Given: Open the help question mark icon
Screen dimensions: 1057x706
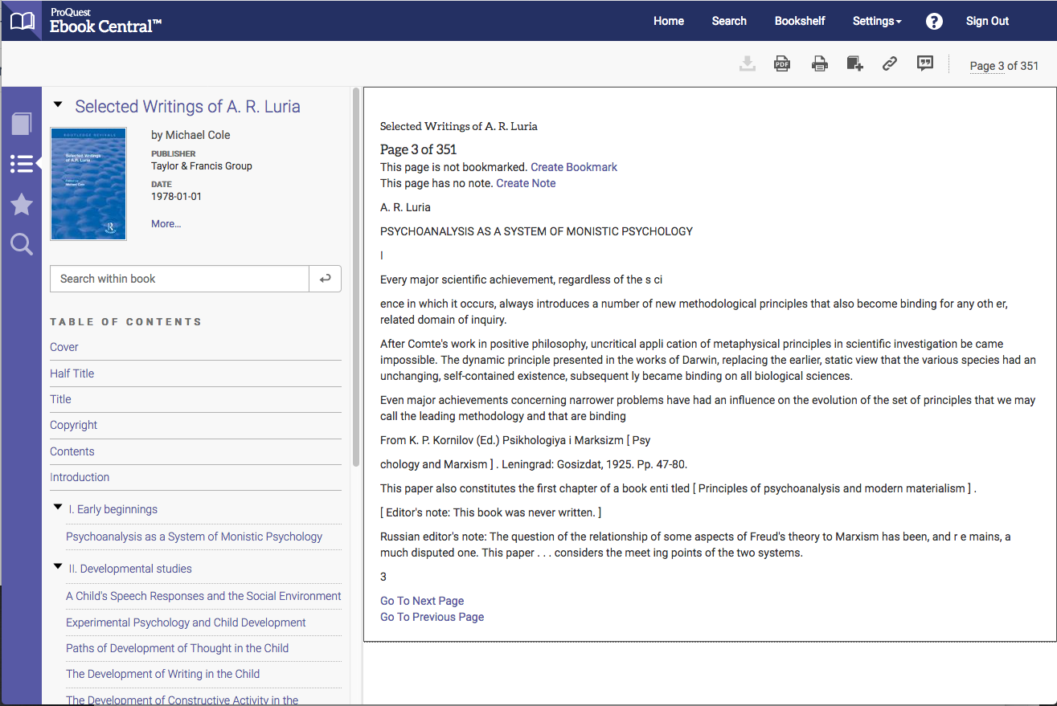Looking at the screenshot, I should tap(934, 22).
